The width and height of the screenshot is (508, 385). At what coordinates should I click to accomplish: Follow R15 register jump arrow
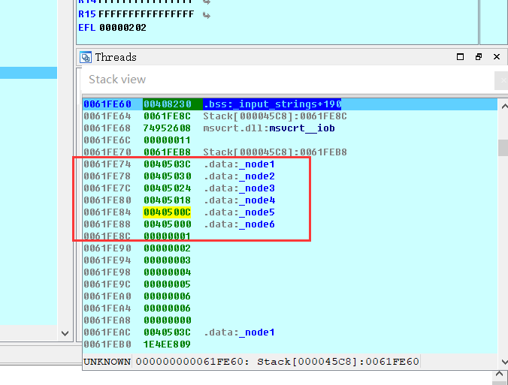point(207,15)
